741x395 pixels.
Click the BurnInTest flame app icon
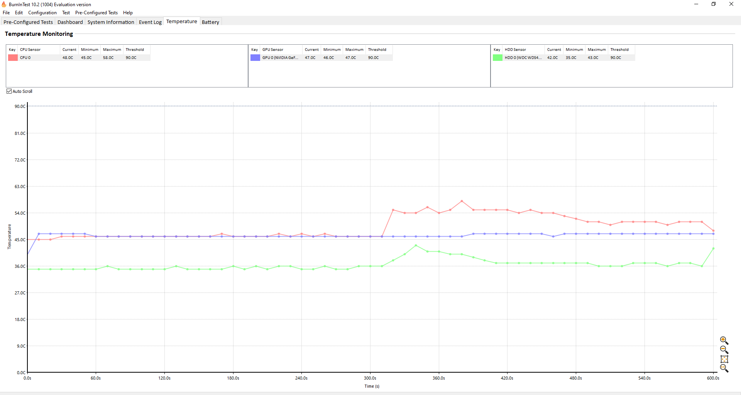(4, 4)
